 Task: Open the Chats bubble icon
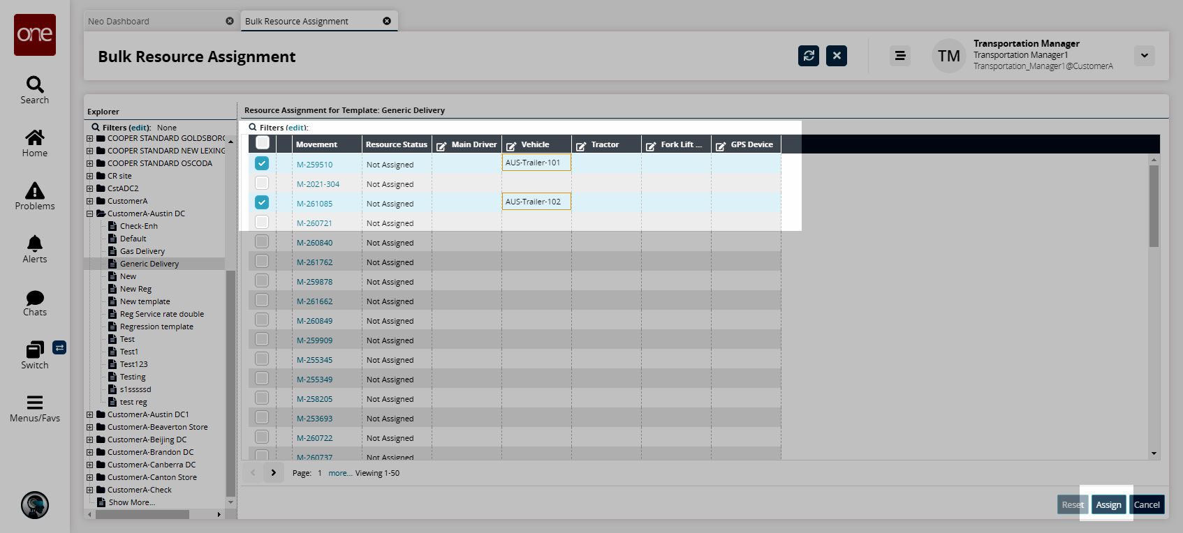[x=35, y=302]
